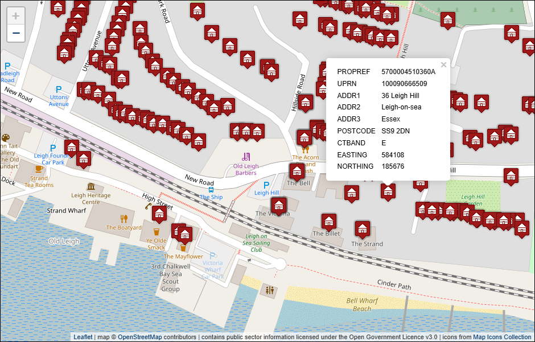Click the Acorn restaurant fork-knife icon
The image size is (535, 342).
[306, 149]
